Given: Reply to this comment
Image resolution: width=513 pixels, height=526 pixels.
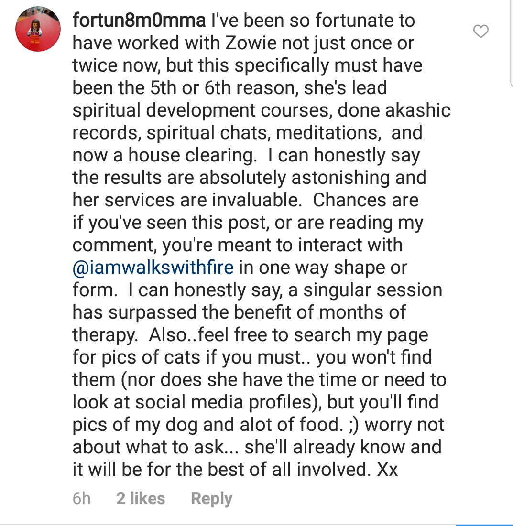Looking at the screenshot, I should tap(211, 498).
